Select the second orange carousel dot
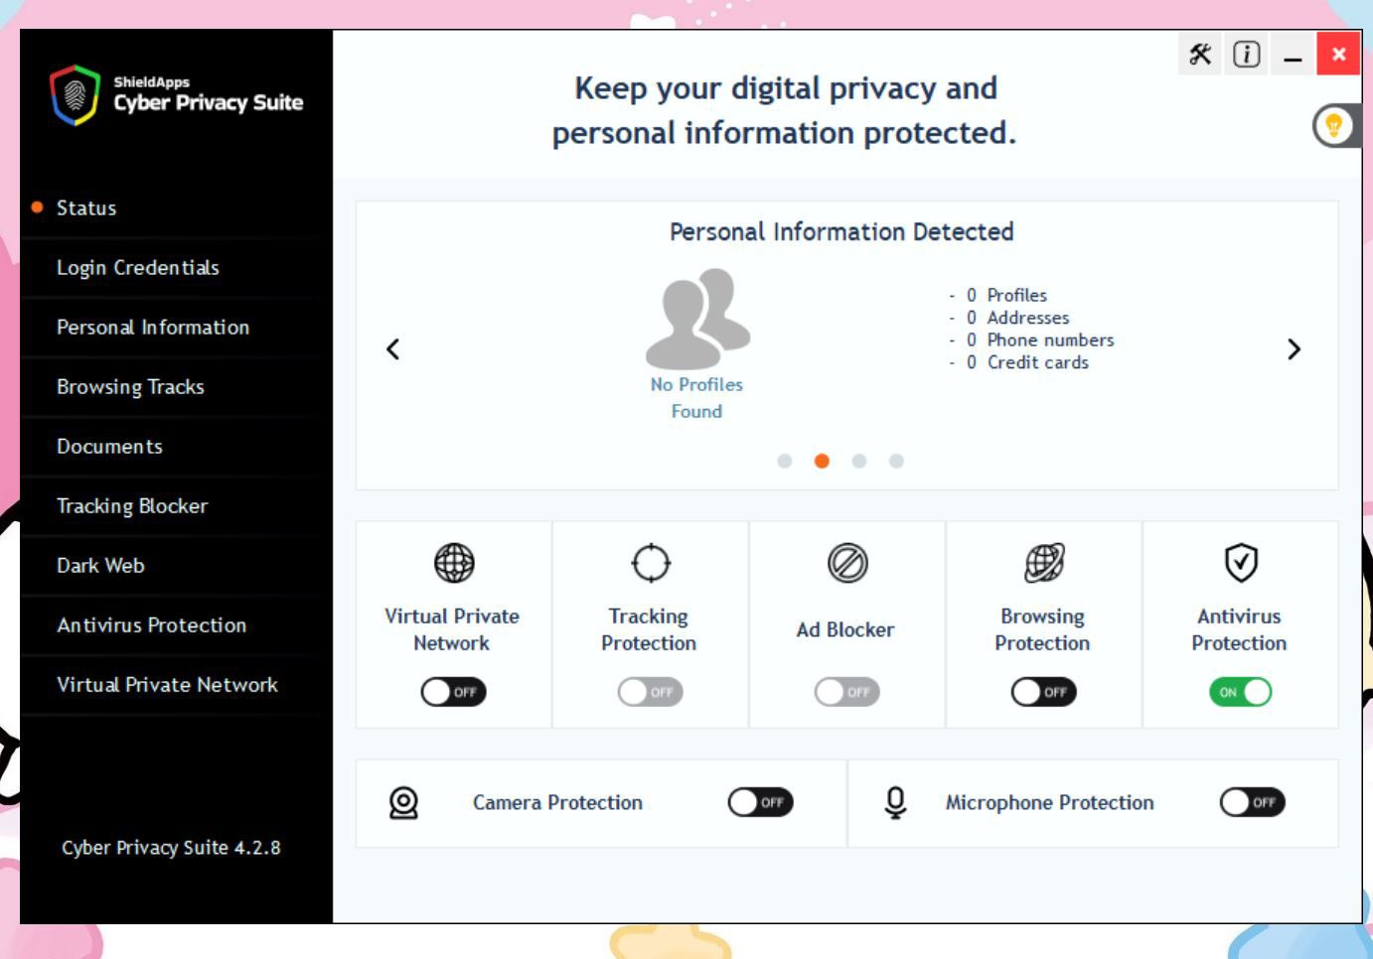Viewport: 1373px width, 959px height. click(822, 461)
